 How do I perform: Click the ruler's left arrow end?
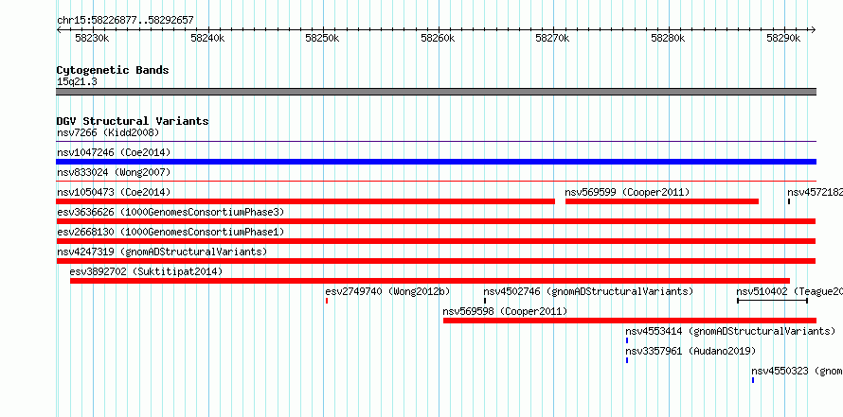59,30
